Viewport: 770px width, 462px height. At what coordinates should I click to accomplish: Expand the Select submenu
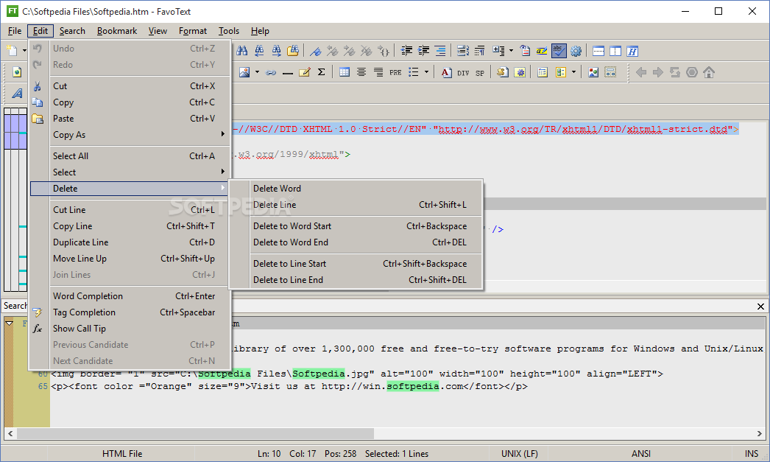[x=130, y=172]
